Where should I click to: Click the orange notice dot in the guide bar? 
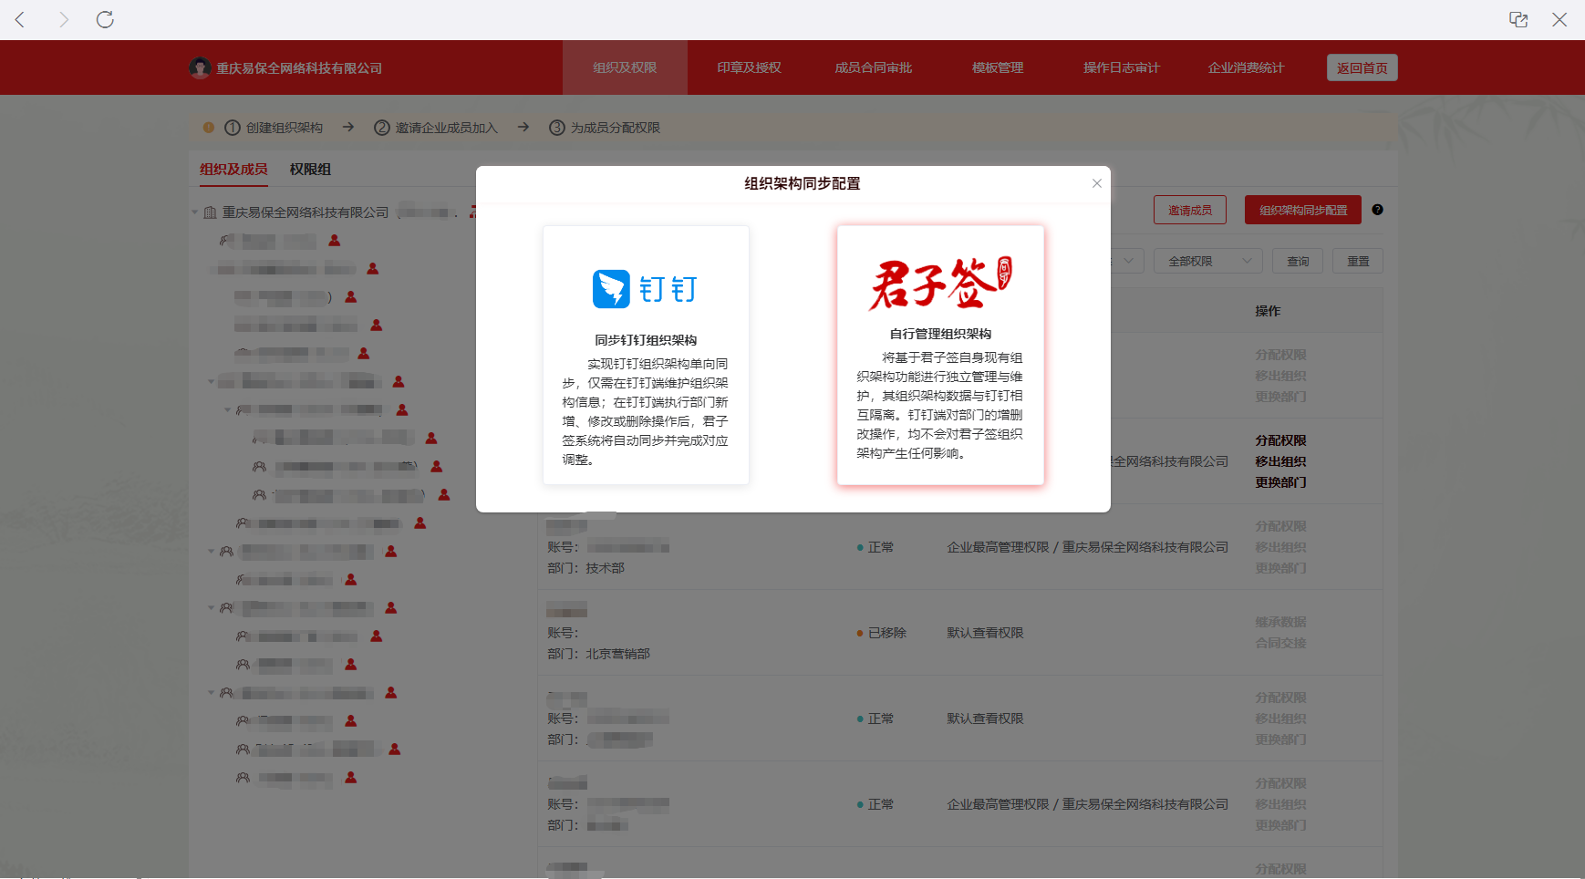coord(209,128)
